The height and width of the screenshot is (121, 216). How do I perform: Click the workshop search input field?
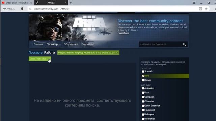[161, 44]
